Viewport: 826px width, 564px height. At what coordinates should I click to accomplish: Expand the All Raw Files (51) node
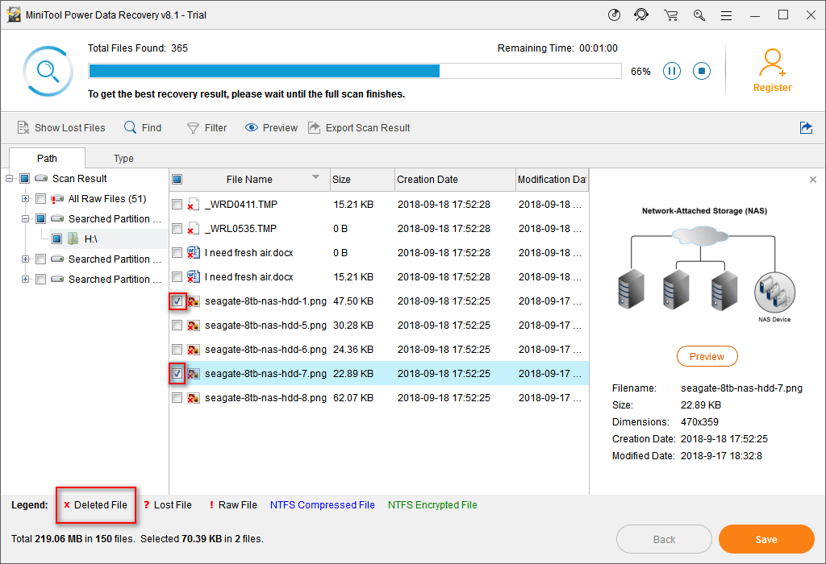tap(25, 199)
